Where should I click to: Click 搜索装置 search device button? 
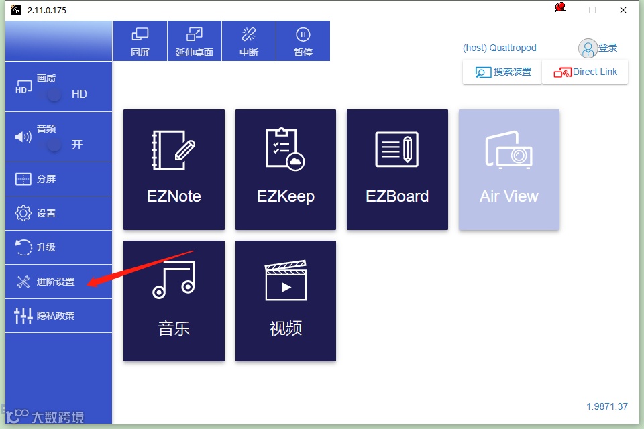(502, 72)
